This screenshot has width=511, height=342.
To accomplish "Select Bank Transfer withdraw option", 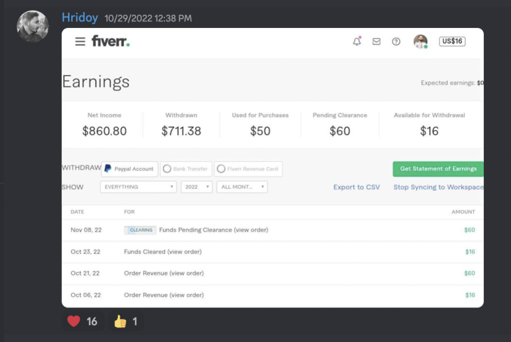I will pos(186,169).
